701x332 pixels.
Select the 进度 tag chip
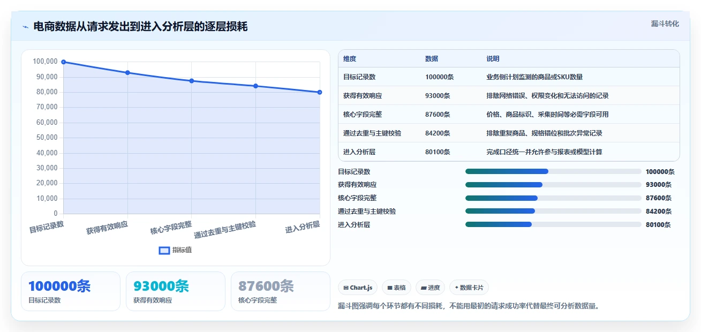[430, 288]
